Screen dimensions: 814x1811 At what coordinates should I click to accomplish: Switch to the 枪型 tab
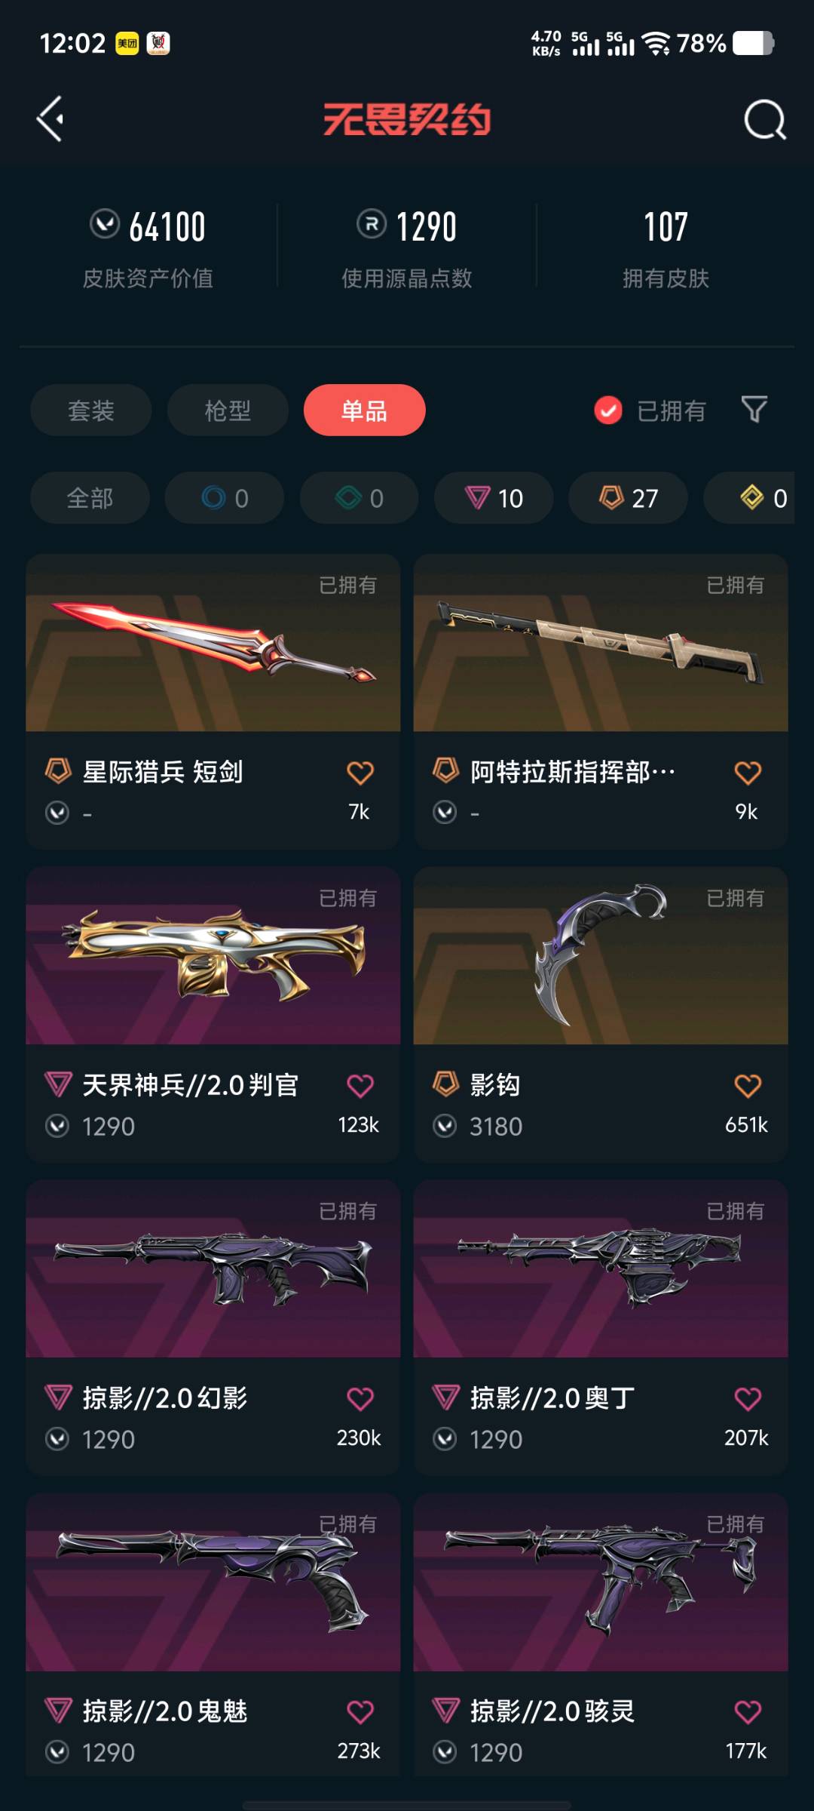tap(228, 410)
